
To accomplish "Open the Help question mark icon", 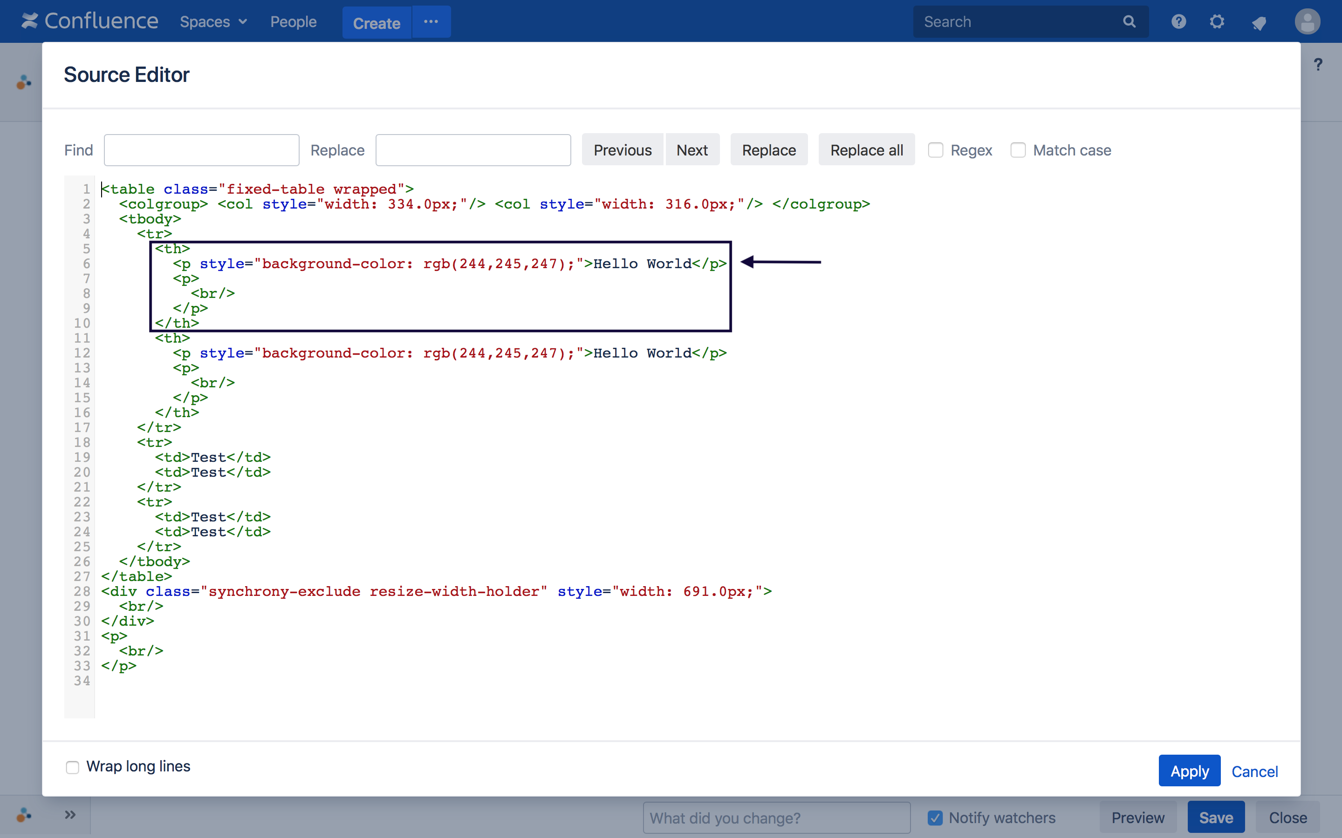I will [1178, 21].
